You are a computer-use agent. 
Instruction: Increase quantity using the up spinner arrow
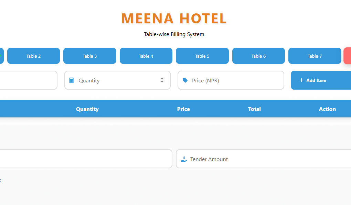pos(162,79)
